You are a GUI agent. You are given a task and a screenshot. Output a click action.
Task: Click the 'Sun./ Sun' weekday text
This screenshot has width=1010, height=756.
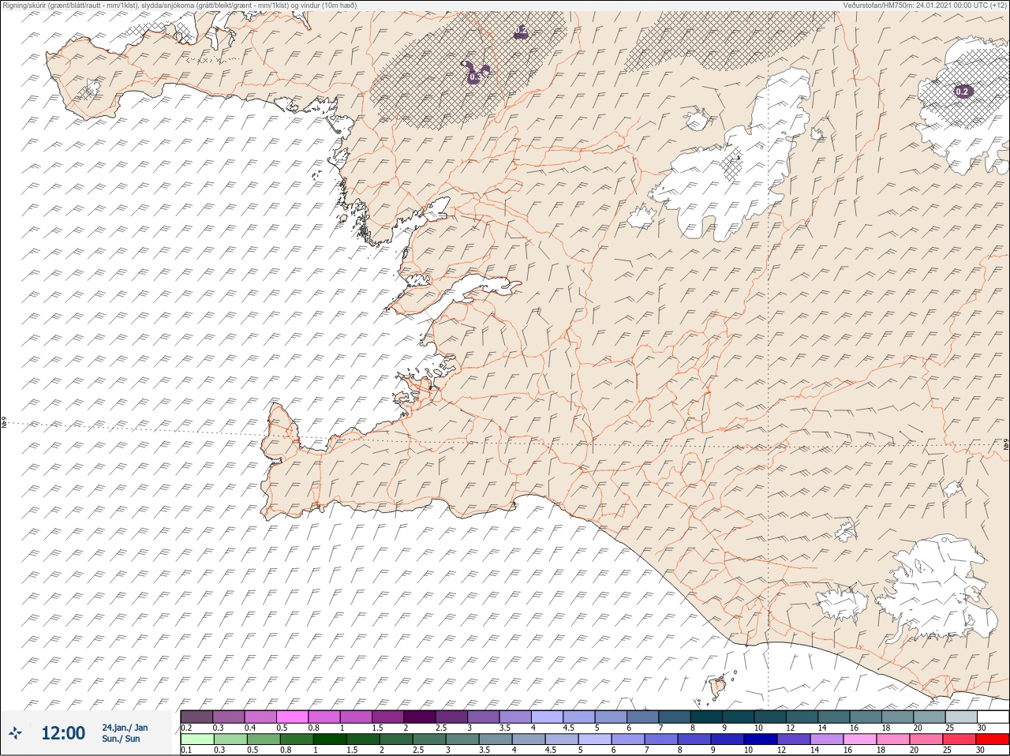121,739
